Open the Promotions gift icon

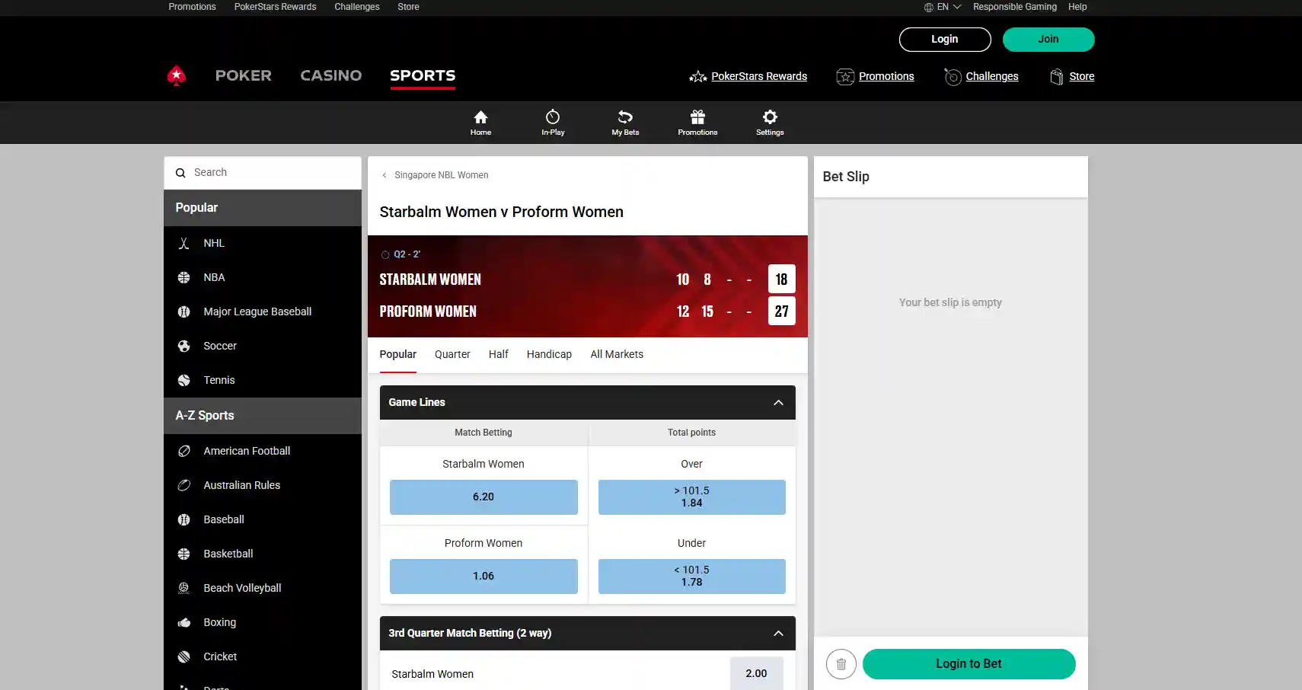[697, 117]
